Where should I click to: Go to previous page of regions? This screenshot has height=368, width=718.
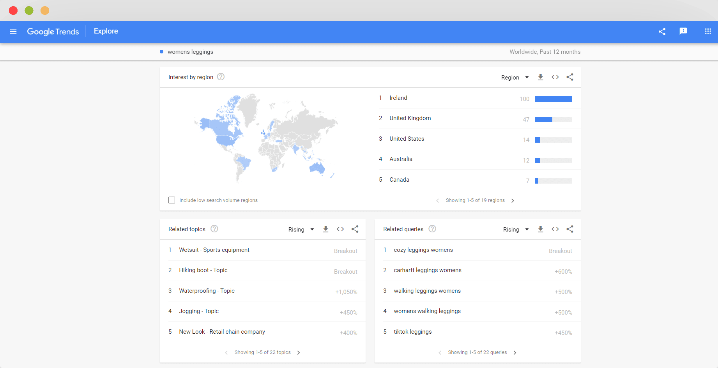(x=437, y=200)
